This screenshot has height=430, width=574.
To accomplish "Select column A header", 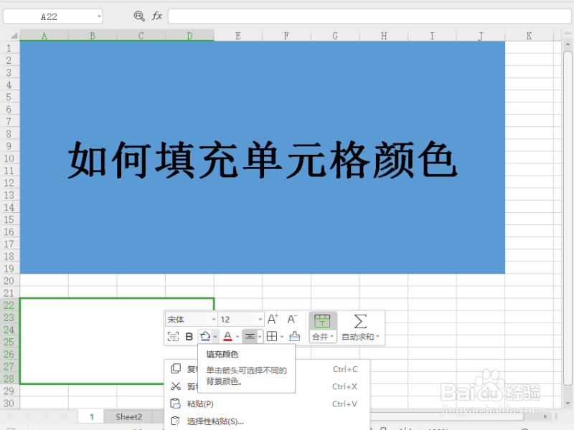I will click(x=44, y=35).
